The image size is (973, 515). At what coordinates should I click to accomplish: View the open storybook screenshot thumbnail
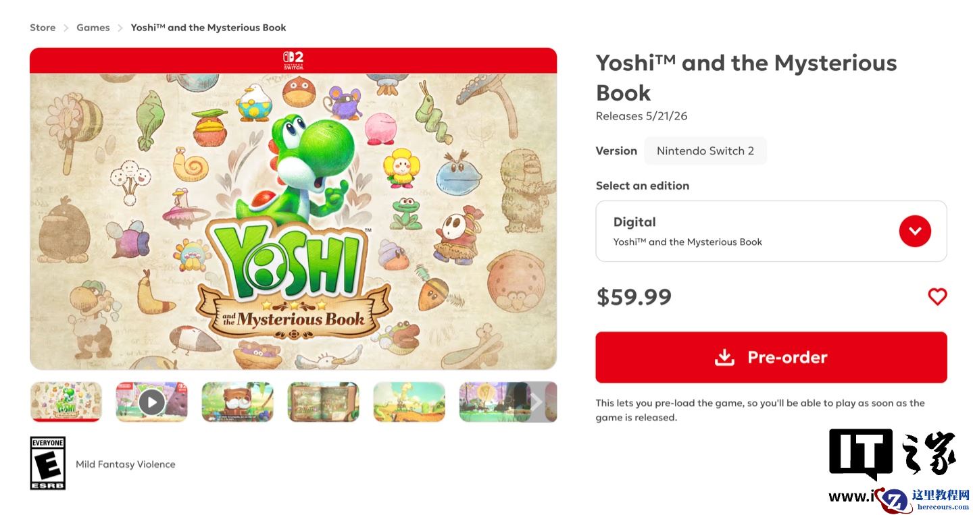[323, 402]
